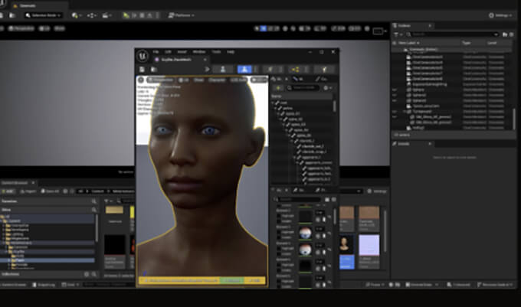Click the Unreal Engine logo in mesh editor

click(144, 55)
